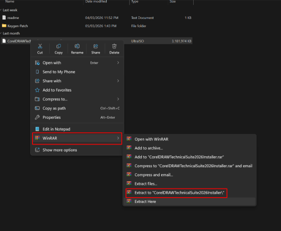The image size is (281, 231).
Task: Select Open with WinRAR
Action: [x=151, y=139]
